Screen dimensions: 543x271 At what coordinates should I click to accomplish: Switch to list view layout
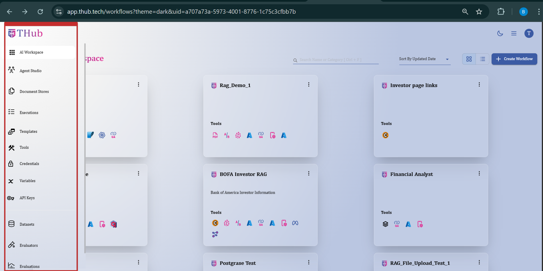pyautogui.click(x=482, y=59)
